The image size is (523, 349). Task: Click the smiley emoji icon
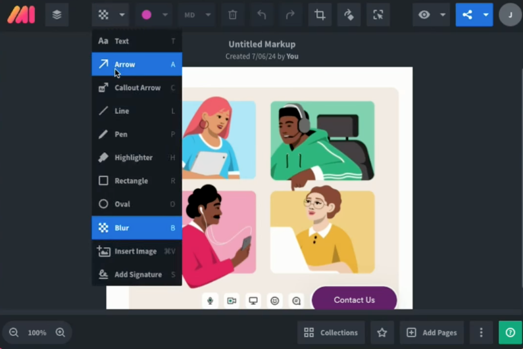coord(275,300)
